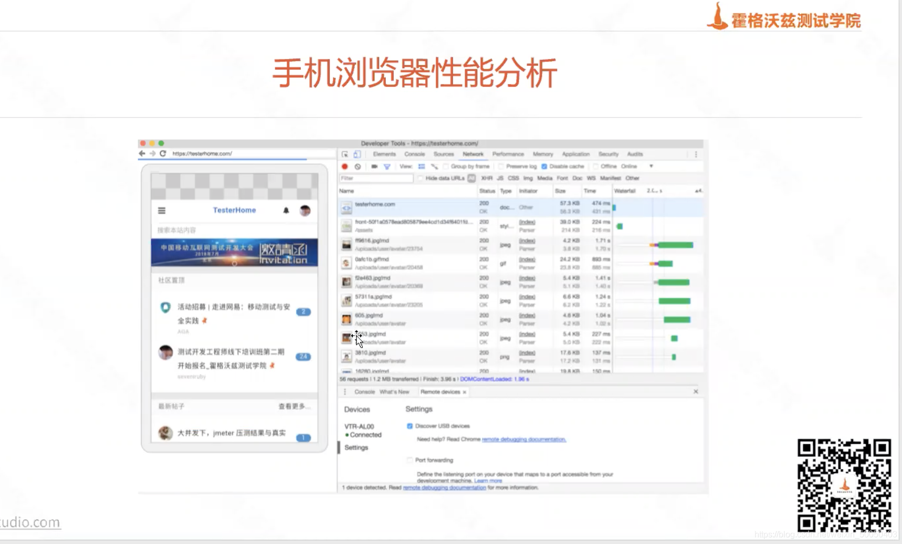This screenshot has width=902, height=544.
Task: Reload the testerhome page
Action: [x=163, y=153]
